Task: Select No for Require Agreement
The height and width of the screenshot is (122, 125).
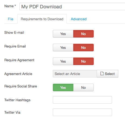Action: (x=84, y=61)
